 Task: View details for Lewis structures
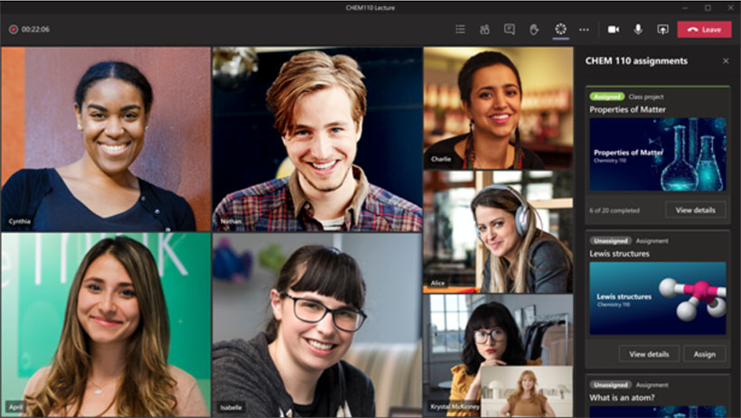click(649, 354)
